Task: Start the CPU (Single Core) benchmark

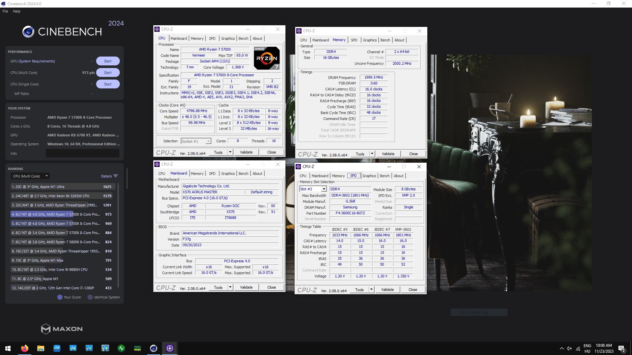Action: tap(108, 84)
